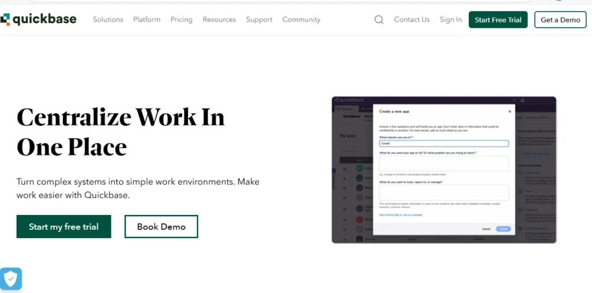Screen dimensions: 592x293
Task: Click the app problem text area
Action: (x=444, y=164)
